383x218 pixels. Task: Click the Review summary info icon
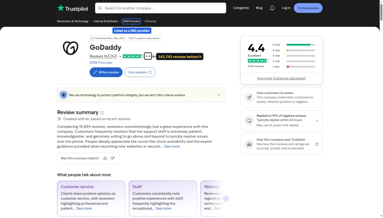102,113
